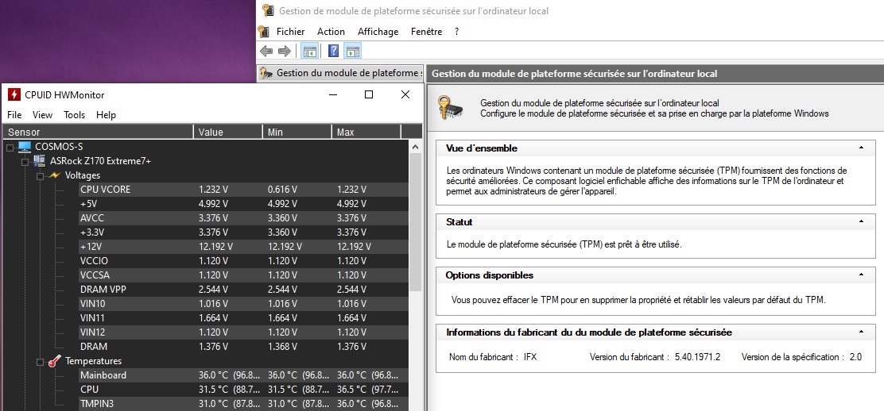The image size is (884, 411).
Task: Open the Fichier menu
Action: coord(290,32)
